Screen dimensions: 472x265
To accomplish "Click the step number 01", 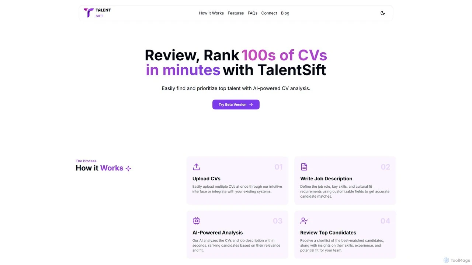I will [278, 167].
